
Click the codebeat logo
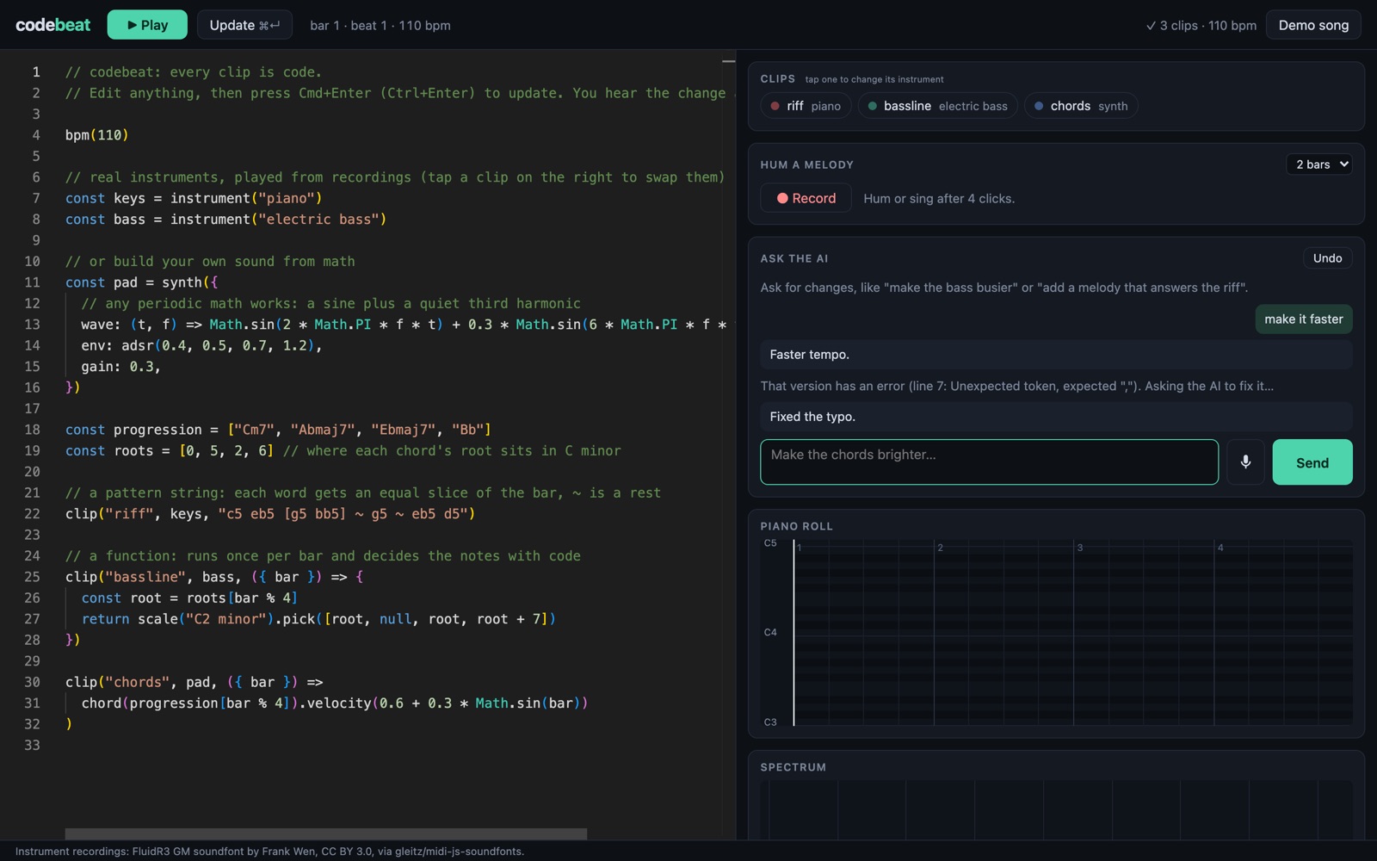coord(53,25)
